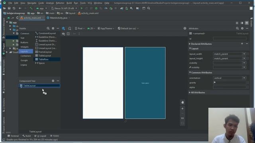Switch to the MainActivity.java tab
Screen dimensions: 255x143
click(59, 18)
